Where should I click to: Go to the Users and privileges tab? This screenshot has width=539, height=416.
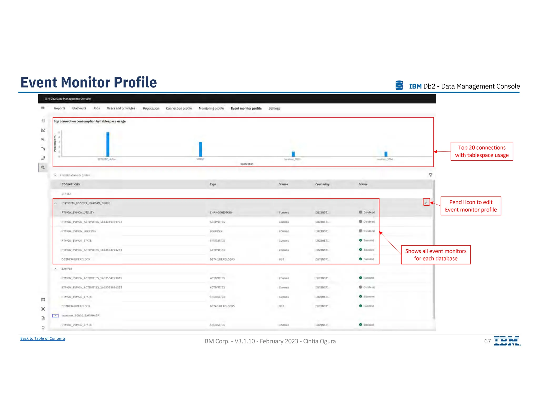(x=121, y=108)
